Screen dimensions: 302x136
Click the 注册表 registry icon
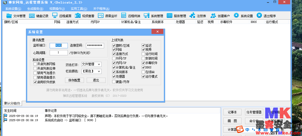[192, 16]
